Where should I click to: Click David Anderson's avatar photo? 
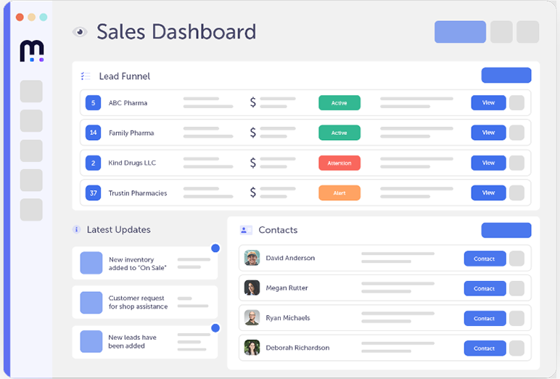252,258
